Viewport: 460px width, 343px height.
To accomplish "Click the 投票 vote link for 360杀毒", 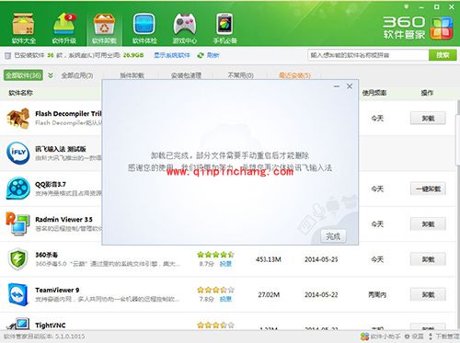I will pos(225,264).
